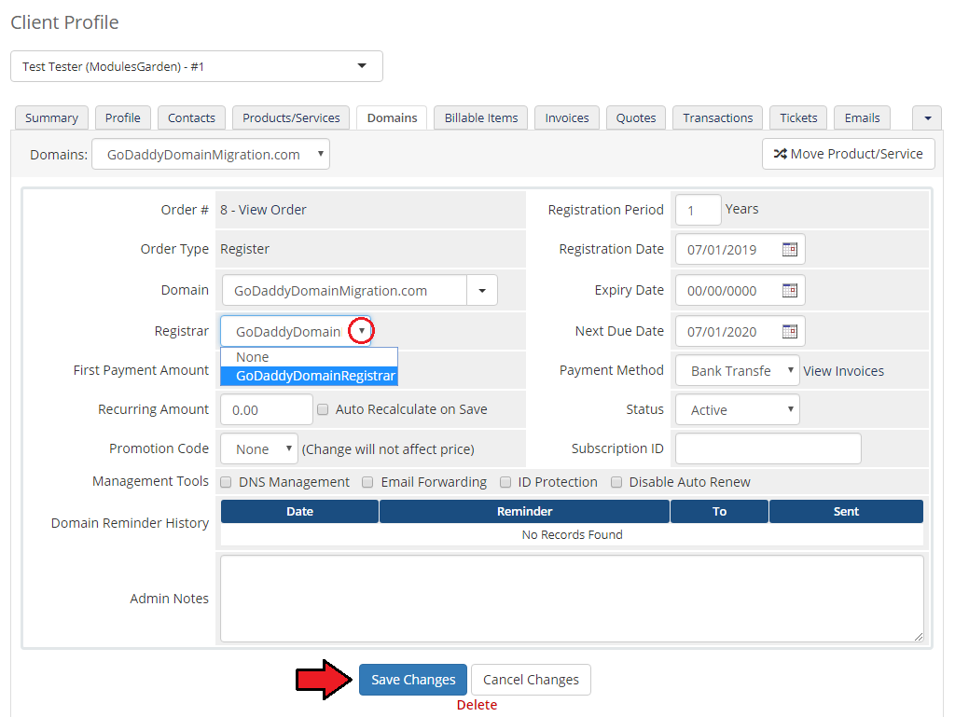955x717 pixels.
Task: Expand the more tabs dropdown arrow
Action: [927, 118]
